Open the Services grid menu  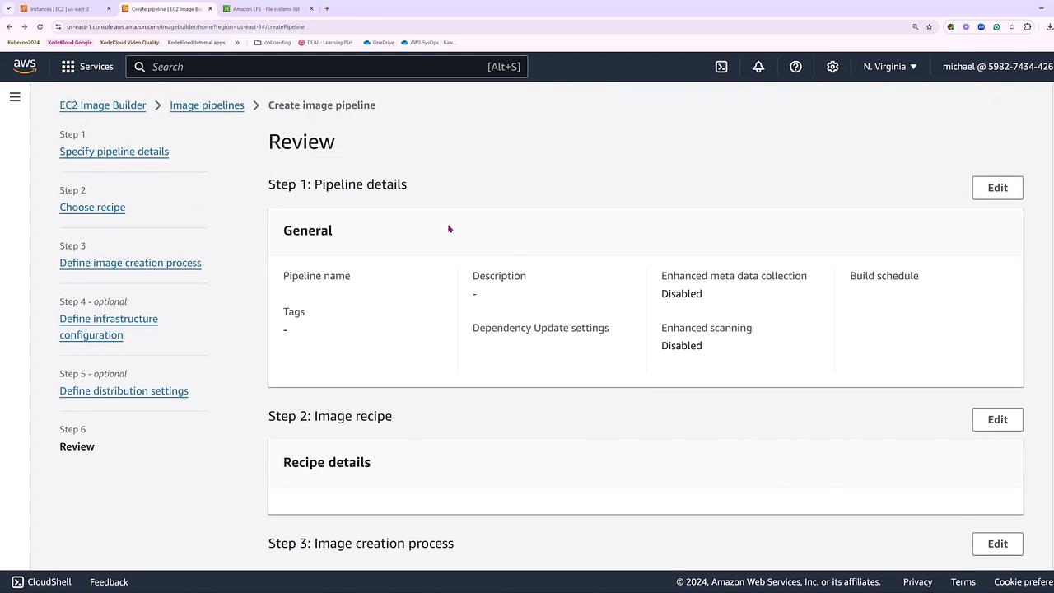point(68,67)
